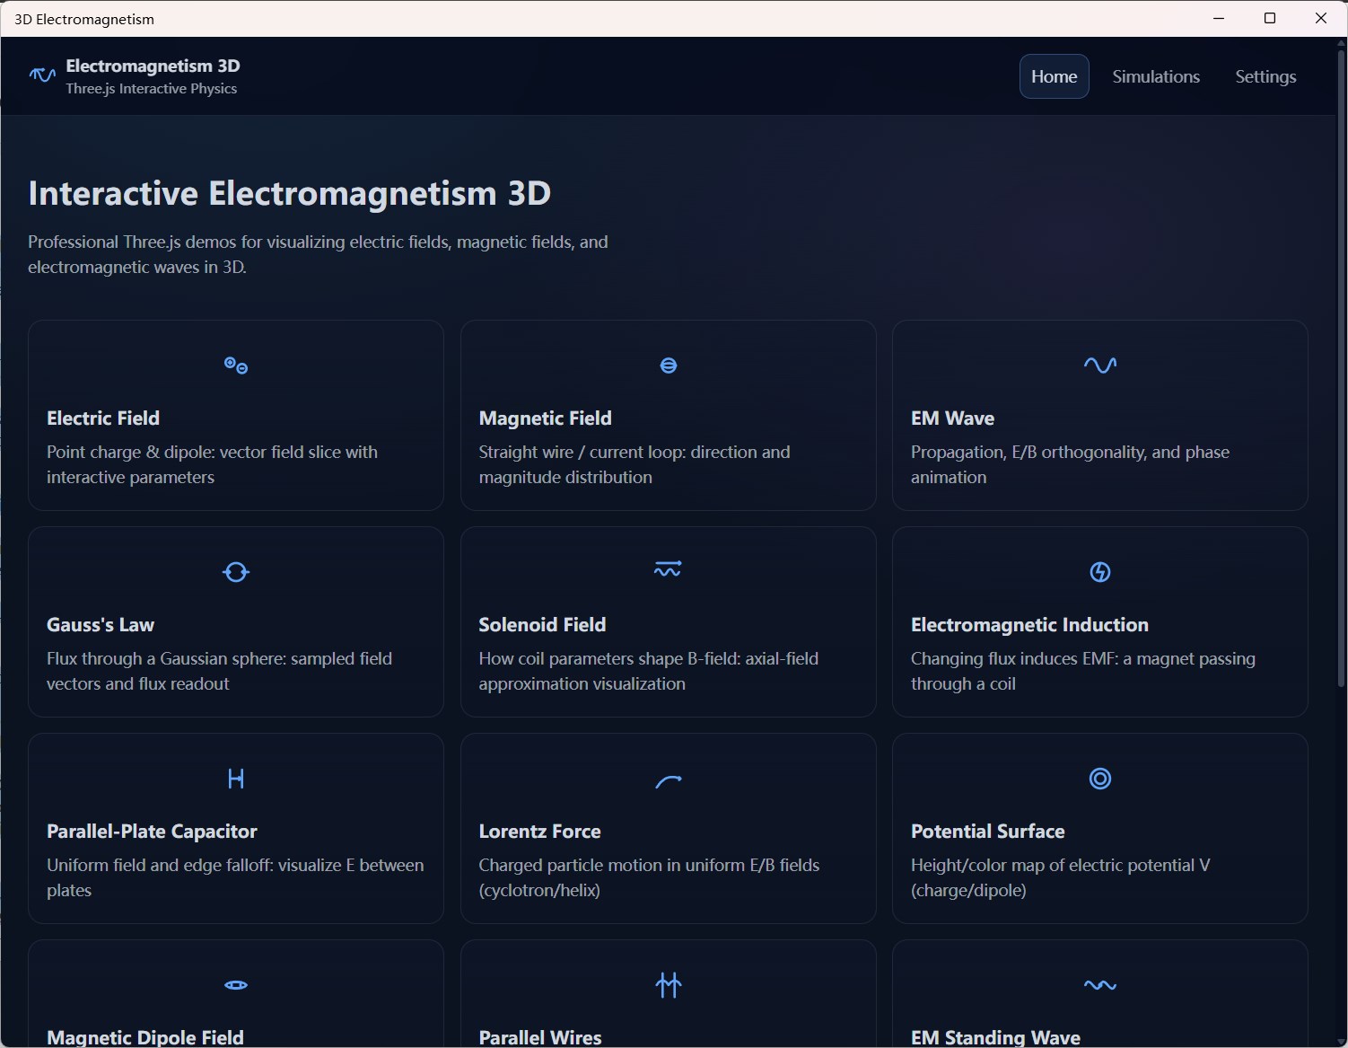Click the Magnetic Dipole Field icon
This screenshot has width=1348, height=1048.
point(235,985)
